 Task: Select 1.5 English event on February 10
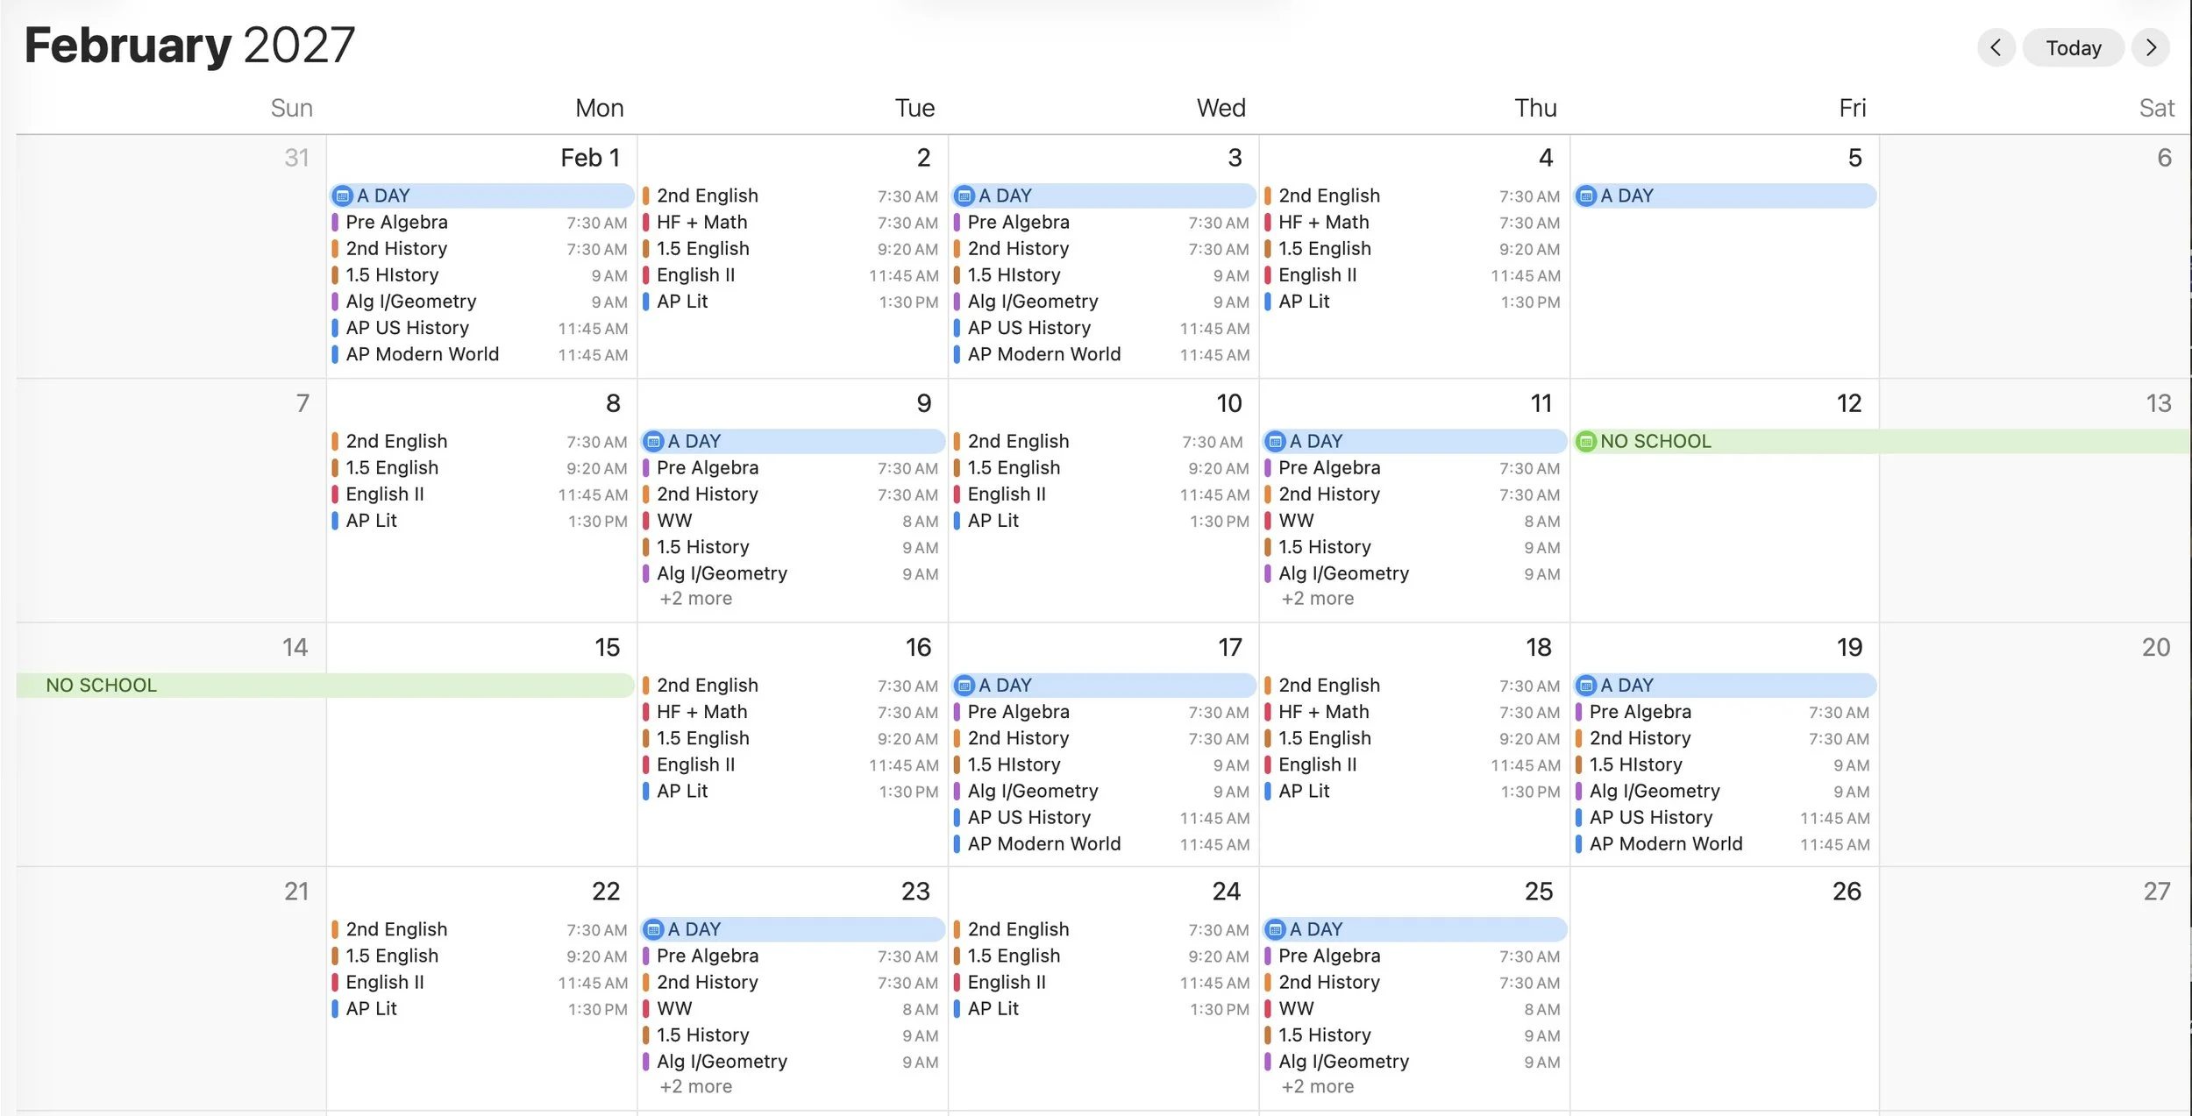[x=1103, y=468]
